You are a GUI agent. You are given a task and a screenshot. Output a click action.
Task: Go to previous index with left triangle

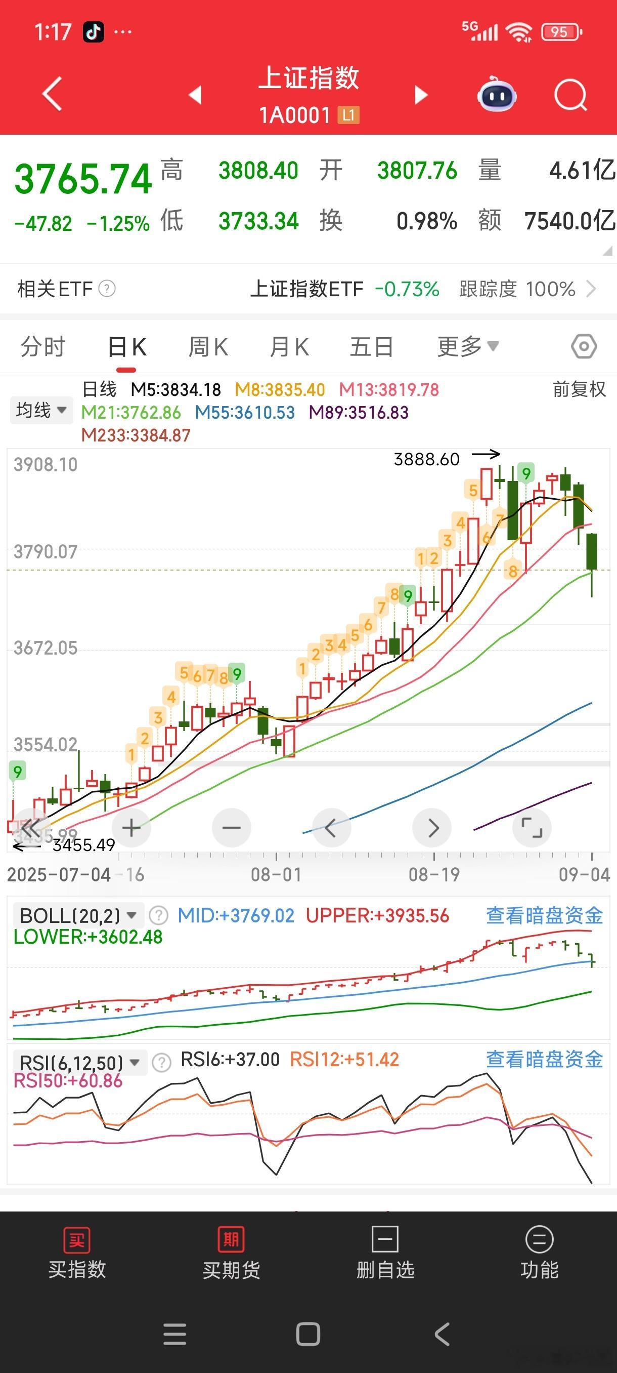[x=195, y=95]
